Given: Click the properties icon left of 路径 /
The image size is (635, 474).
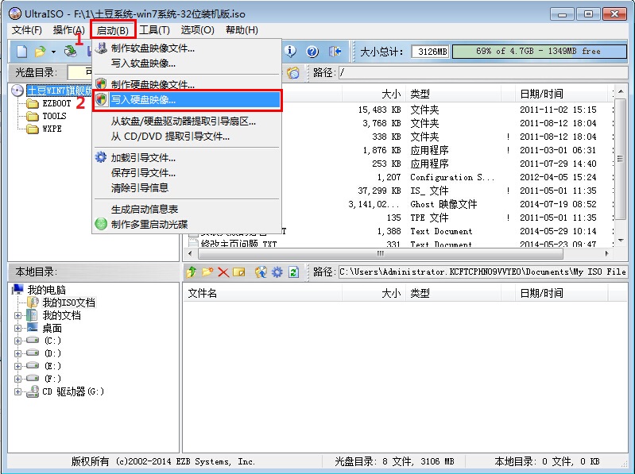Looking at the screenshot, I should (x=293, y=73).
